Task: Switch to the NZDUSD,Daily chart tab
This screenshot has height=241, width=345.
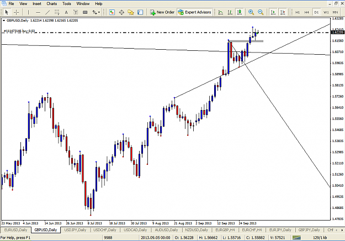Action: [197, 230]
